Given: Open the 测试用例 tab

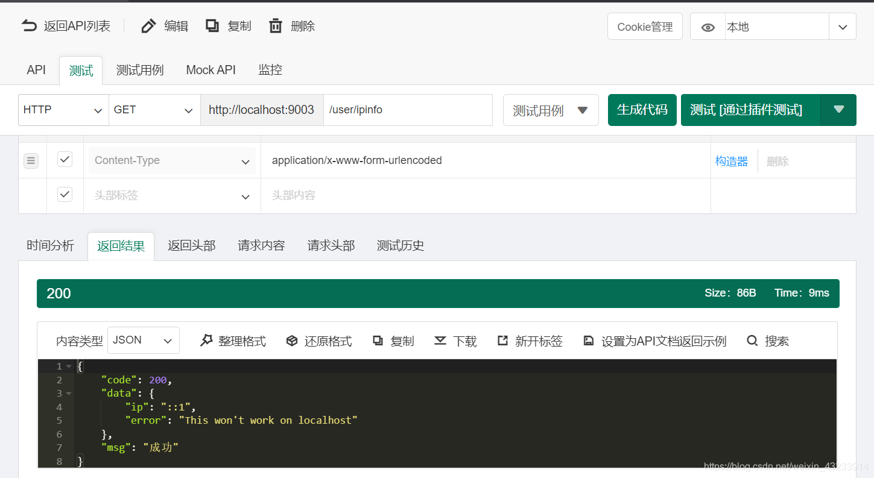Looking at the screenshot, I should tap(140, 70).
